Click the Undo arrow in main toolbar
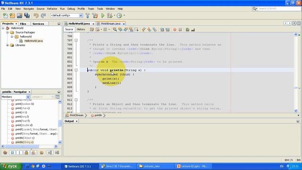The image size is (302, 170). pyautogui.click(x=36, y=16)
